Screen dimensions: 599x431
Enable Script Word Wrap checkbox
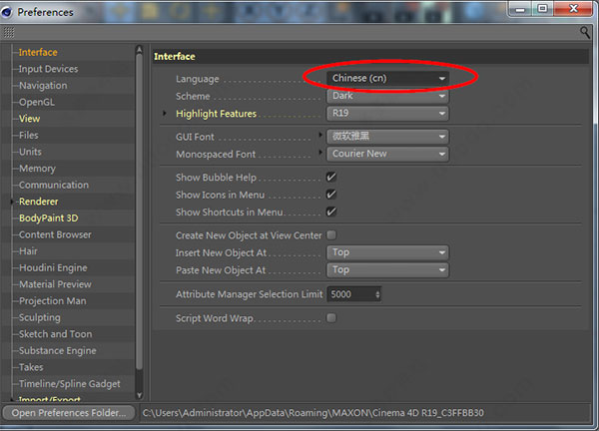coord(331,318)
